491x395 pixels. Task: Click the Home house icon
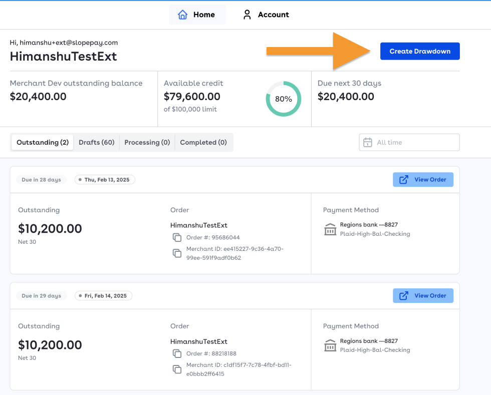[183, 15]
